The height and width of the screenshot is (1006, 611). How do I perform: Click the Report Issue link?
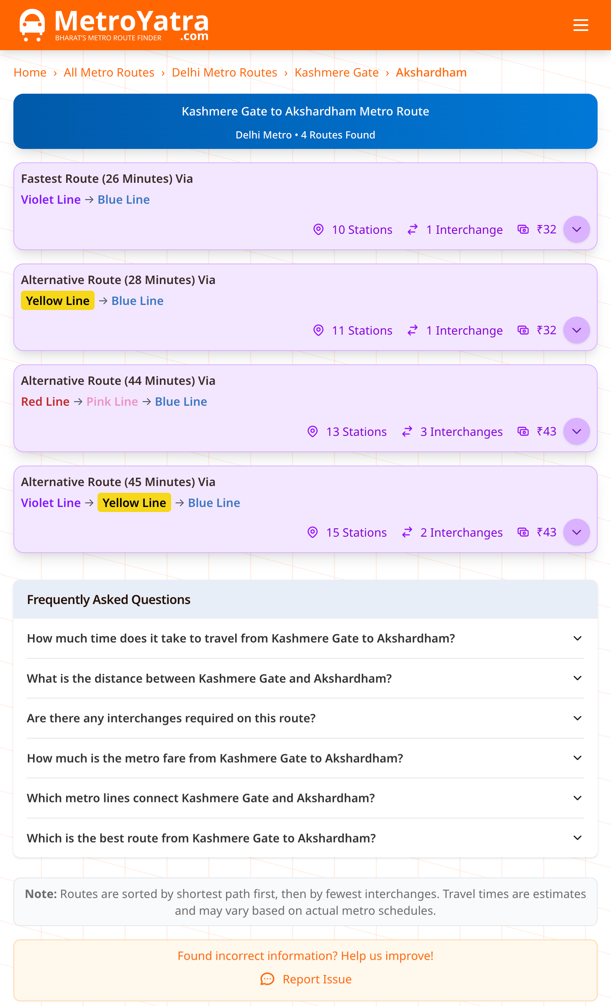(317, 979)
